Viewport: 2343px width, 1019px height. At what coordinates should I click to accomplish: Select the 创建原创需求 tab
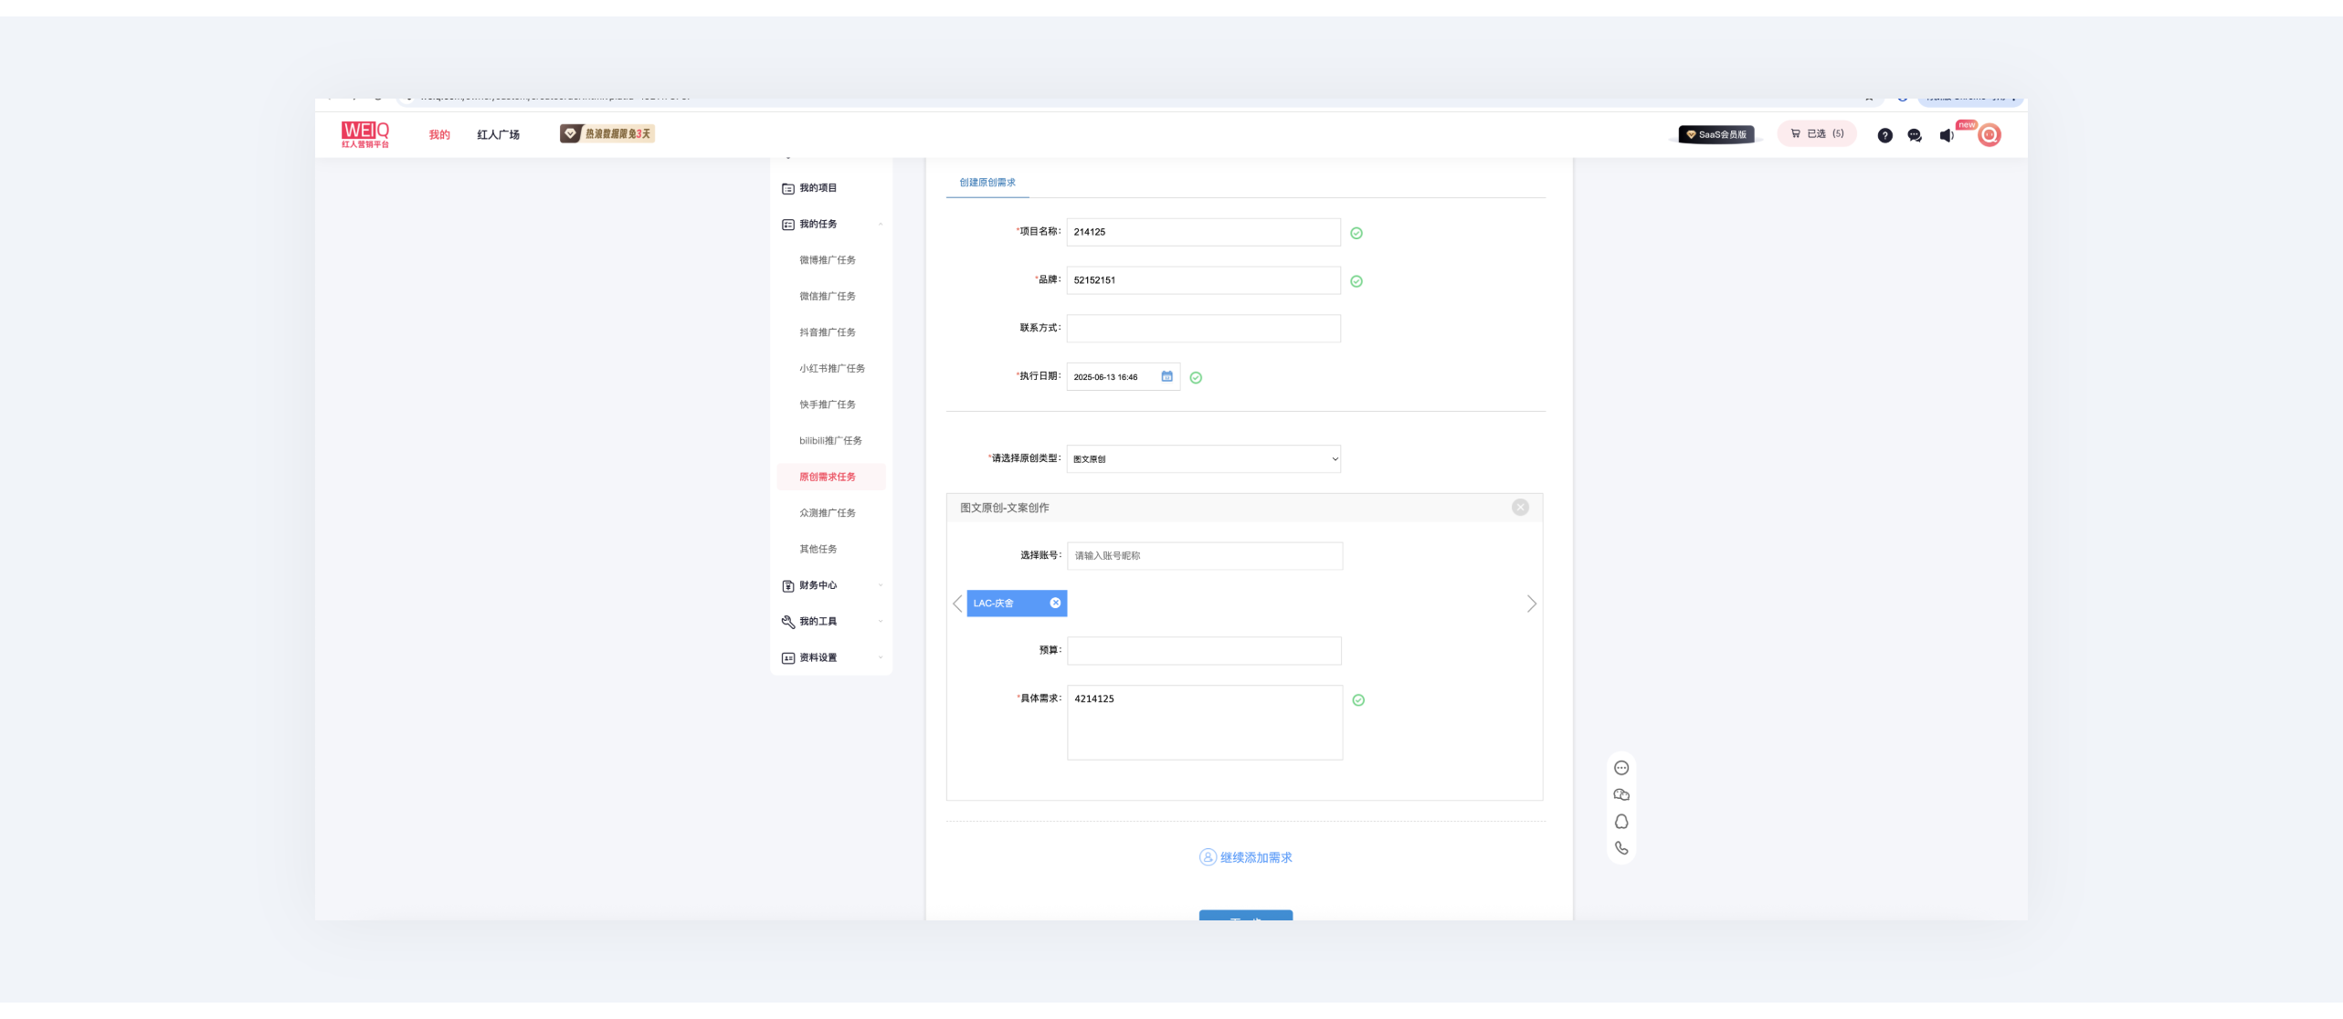(x=987, y=183)
